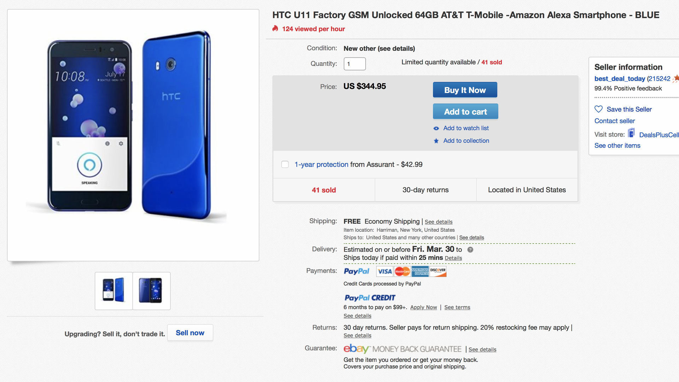The width and height of the screenshot is (679, 382).
Task: Click the delivery estimate help question icon
Action: point(470,250)
